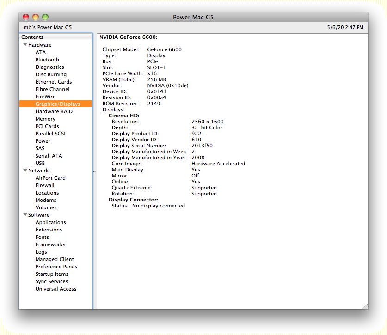The height and width of the screenshot is (335, 387).
Task: Select Locations entry
Action: click(47, 193)
